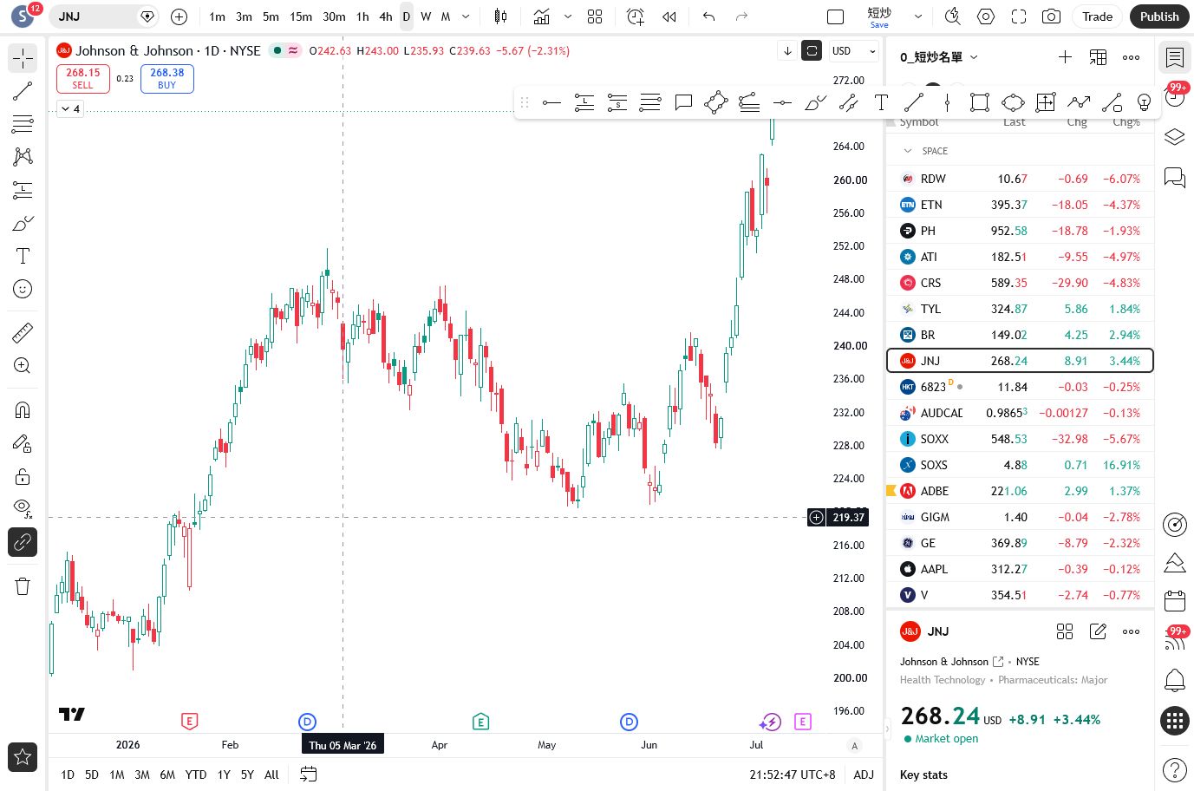Select the text tool in left sidebar
Screen dimensions: 1194x791
[x=23, y=256]
